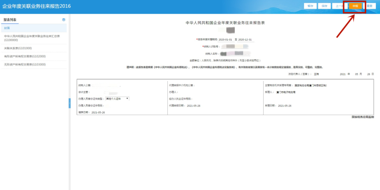Click the 办理人员身份证件号码 field

(108, 106)
